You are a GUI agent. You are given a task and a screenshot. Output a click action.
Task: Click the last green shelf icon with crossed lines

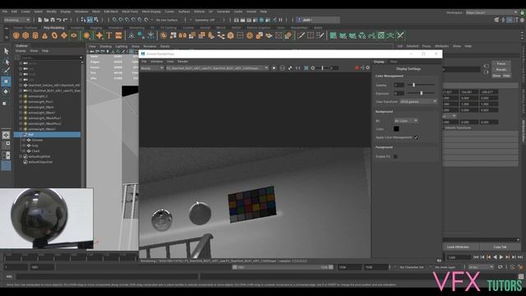400,35
